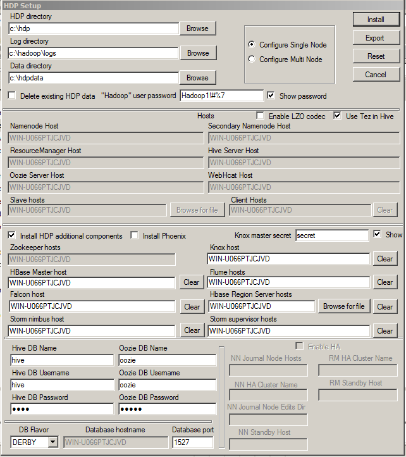The height and width of the screenshot is (457, 406).
Task: Select Configure Multi Node option
Action: (252, 59)
